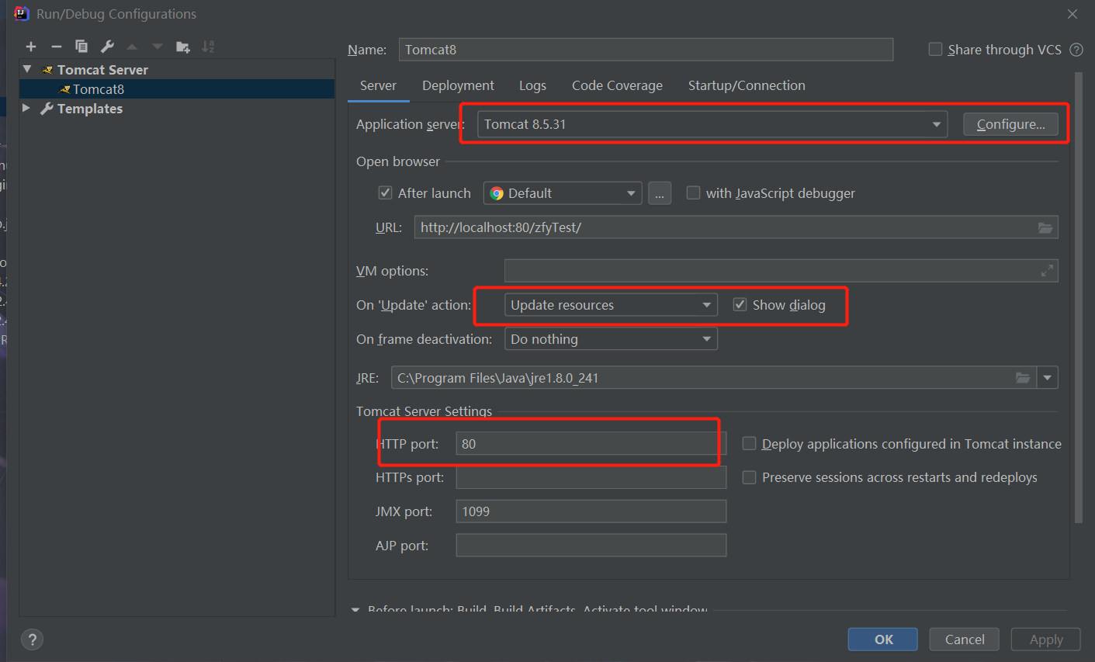Expand Templates tree node
1095x662 pixels.
pos(26,108)
